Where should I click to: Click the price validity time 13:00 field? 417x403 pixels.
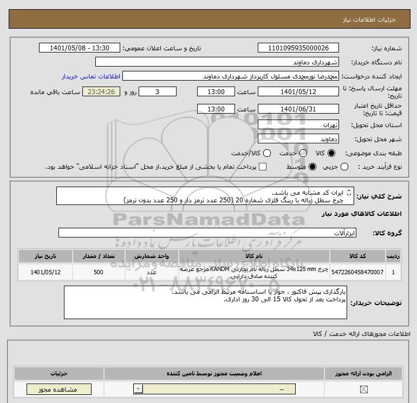216,109
